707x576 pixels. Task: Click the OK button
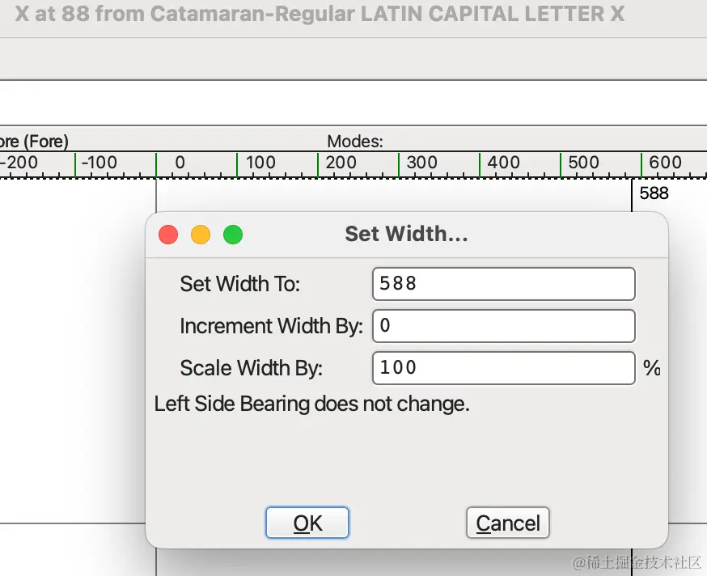[x=307, y=523]
